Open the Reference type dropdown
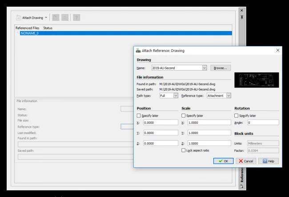 pyautogui.click(x=229, y=95)
